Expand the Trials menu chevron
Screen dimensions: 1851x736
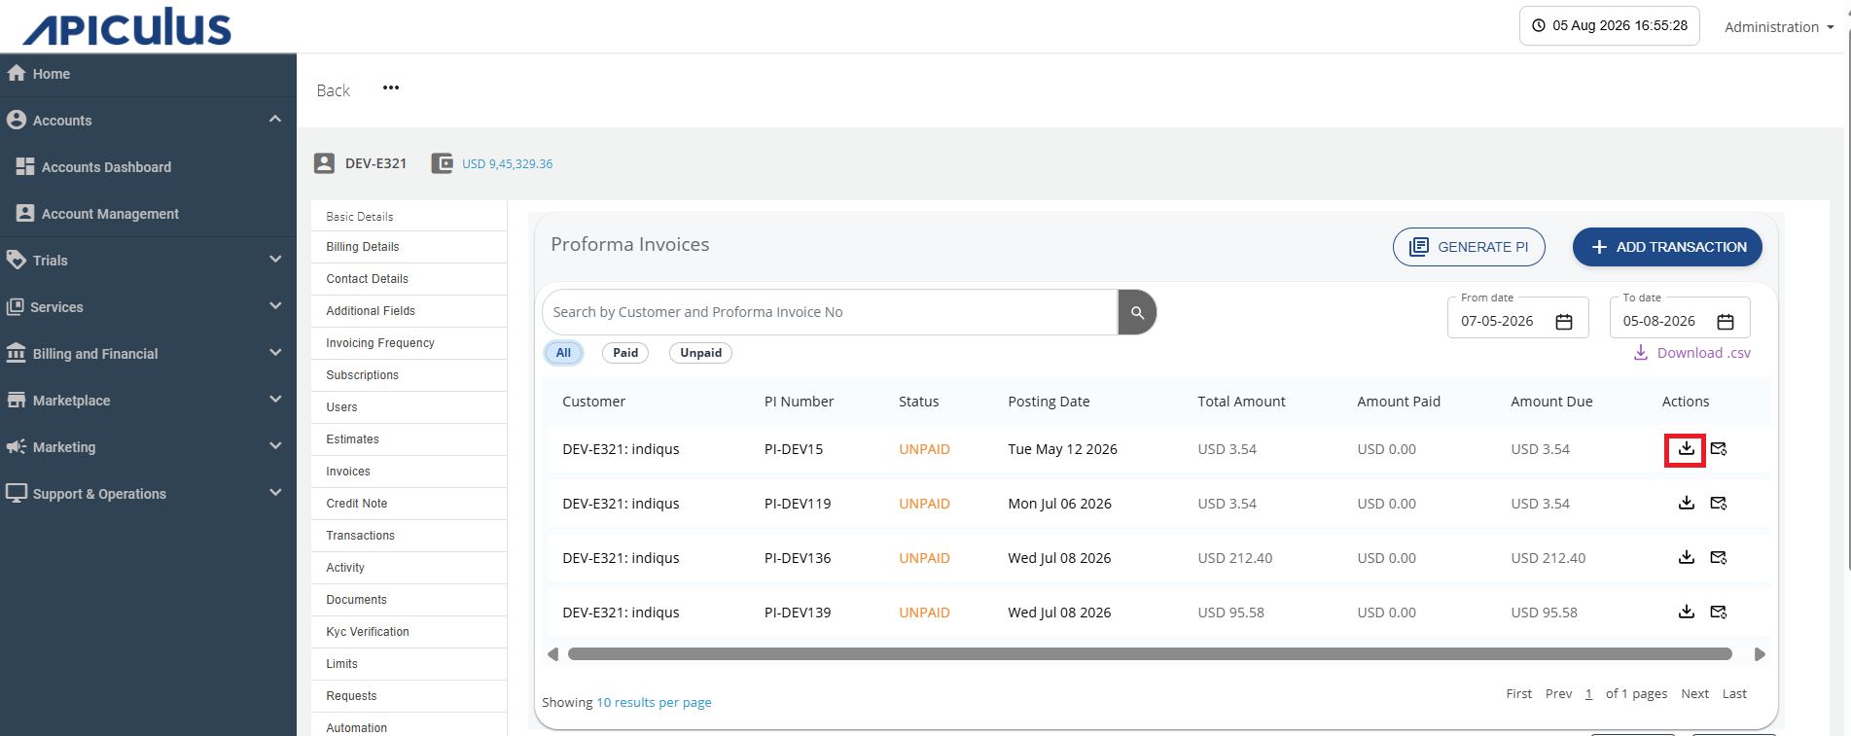[275, 259]
